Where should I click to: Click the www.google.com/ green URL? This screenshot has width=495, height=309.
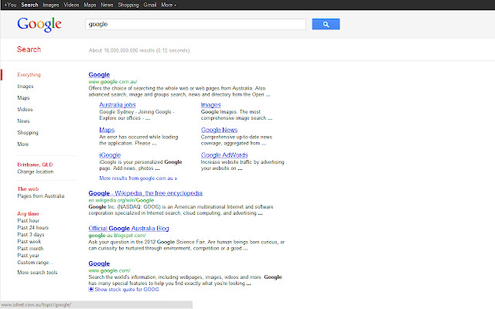point(109,270)
